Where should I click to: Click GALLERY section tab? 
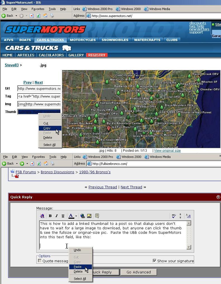[76, 55]
